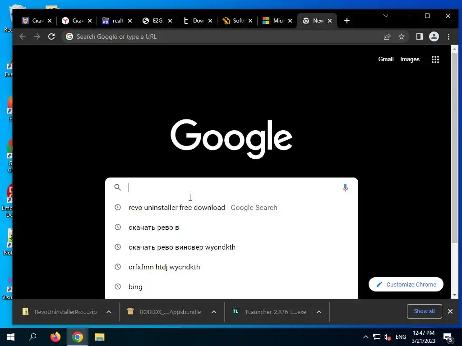Open the Windows Start menu
The image size is (462, 346).
point(11,337)
